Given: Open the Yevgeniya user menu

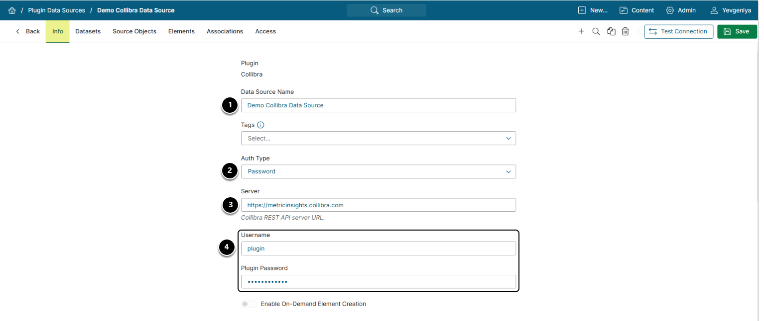Looking at the screenshot, I should coord(730,10).
